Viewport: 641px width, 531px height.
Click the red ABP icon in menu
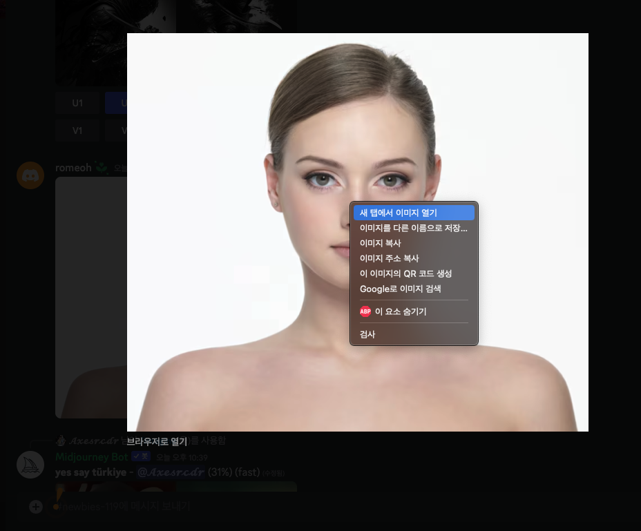click(x=365, y=311)
